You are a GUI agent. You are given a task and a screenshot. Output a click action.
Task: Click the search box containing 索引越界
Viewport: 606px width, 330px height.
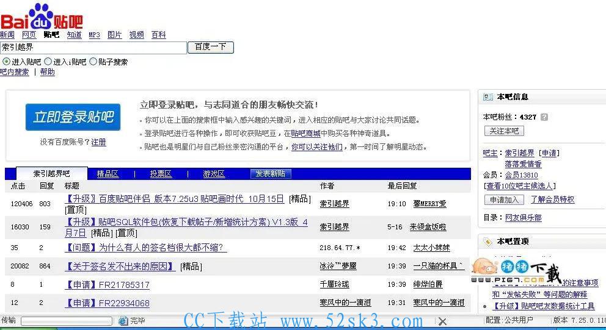click(93, 48)
